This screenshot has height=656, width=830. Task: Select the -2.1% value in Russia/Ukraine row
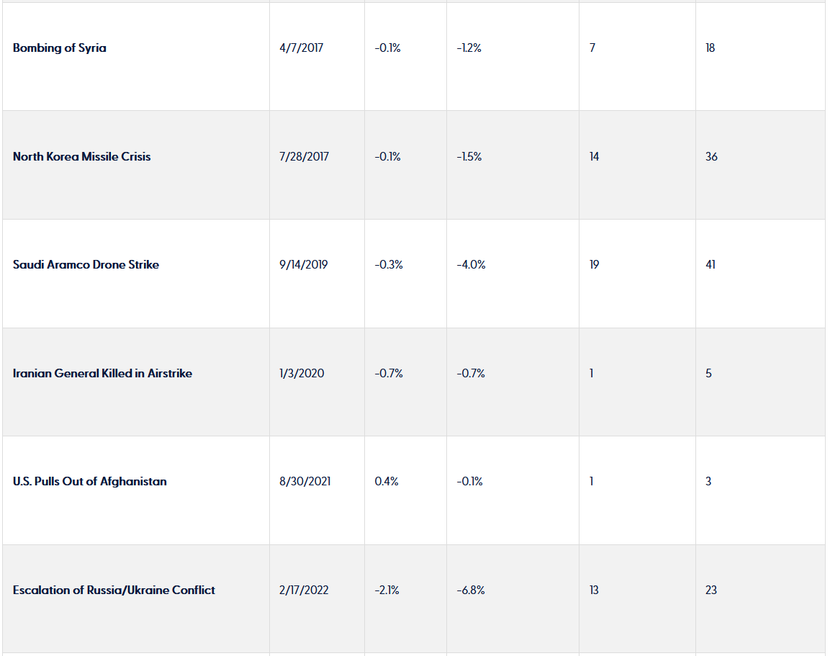[387, 590]
